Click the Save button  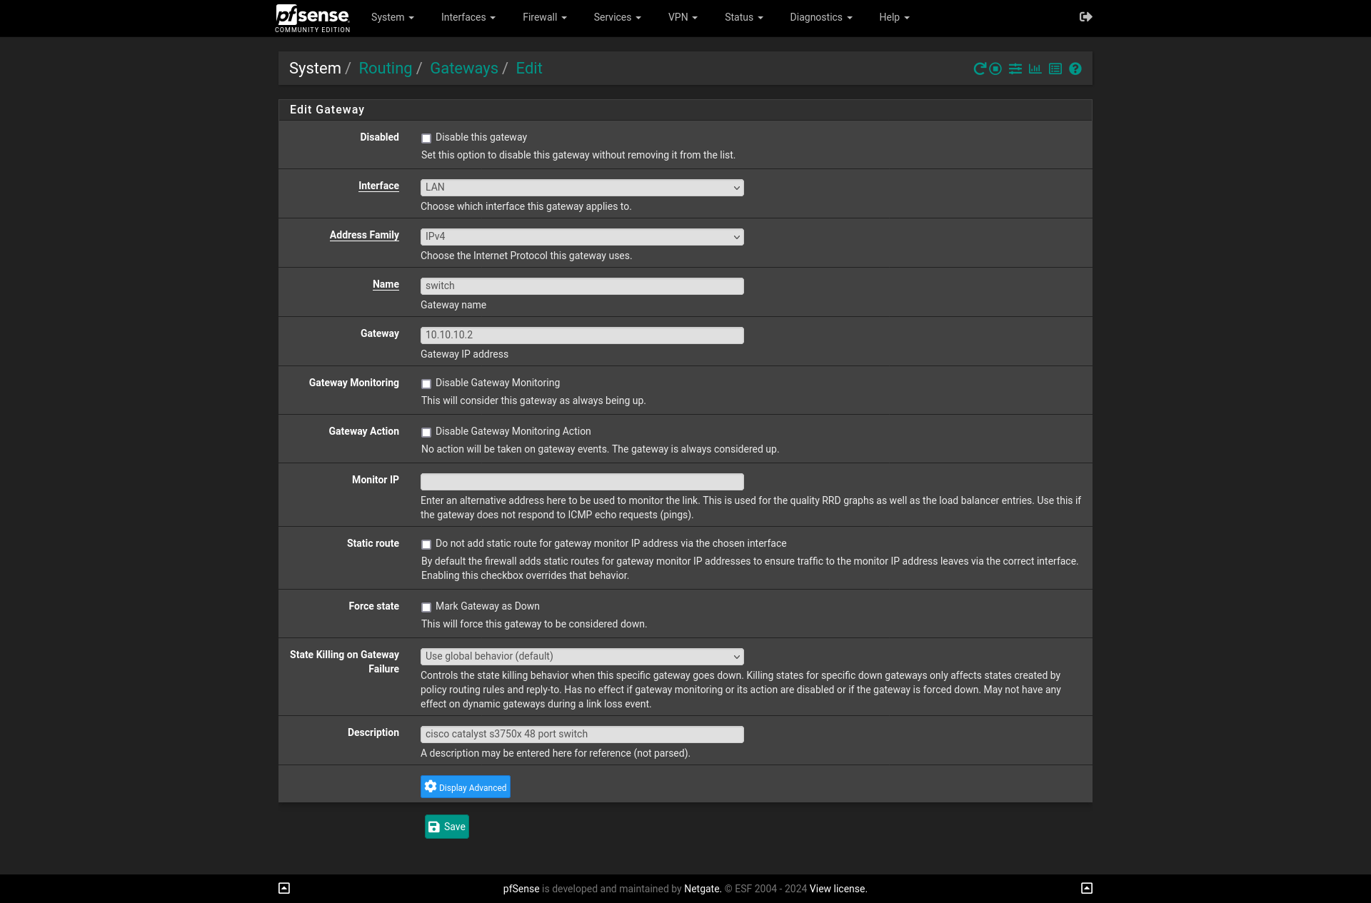point(447,827)
